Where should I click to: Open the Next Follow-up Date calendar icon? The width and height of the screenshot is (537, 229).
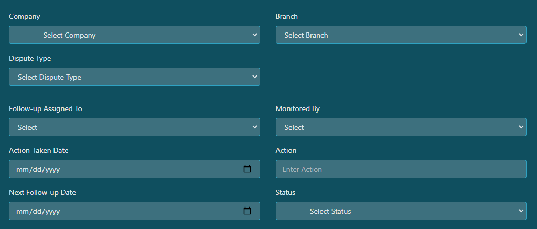(247, 211)
